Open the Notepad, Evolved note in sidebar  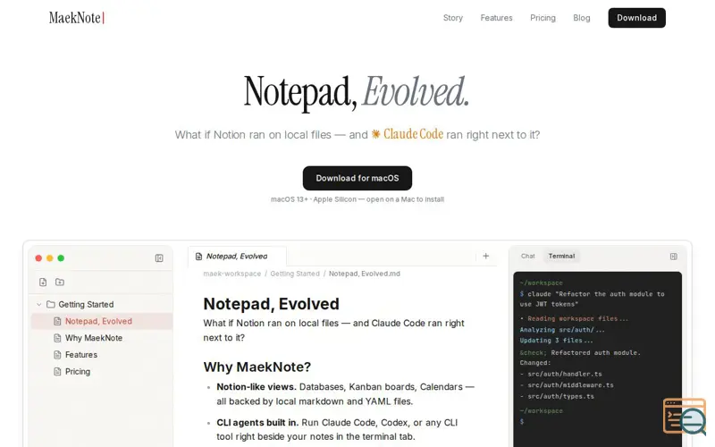pos(102,321)
